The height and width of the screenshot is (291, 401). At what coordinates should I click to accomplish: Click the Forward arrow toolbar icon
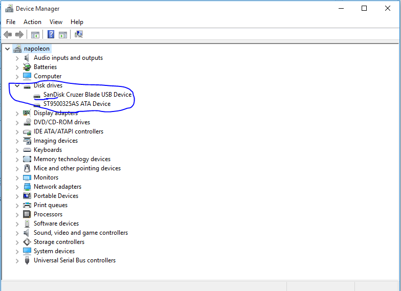tap(19, 34)
